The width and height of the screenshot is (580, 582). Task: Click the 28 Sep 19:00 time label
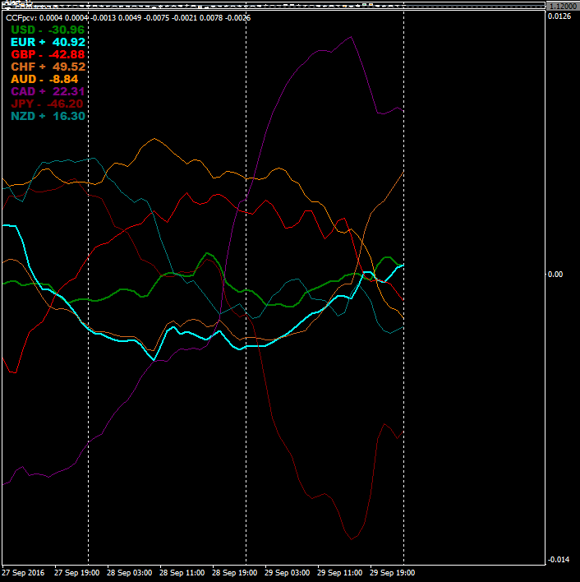click(x=234, y=572)
